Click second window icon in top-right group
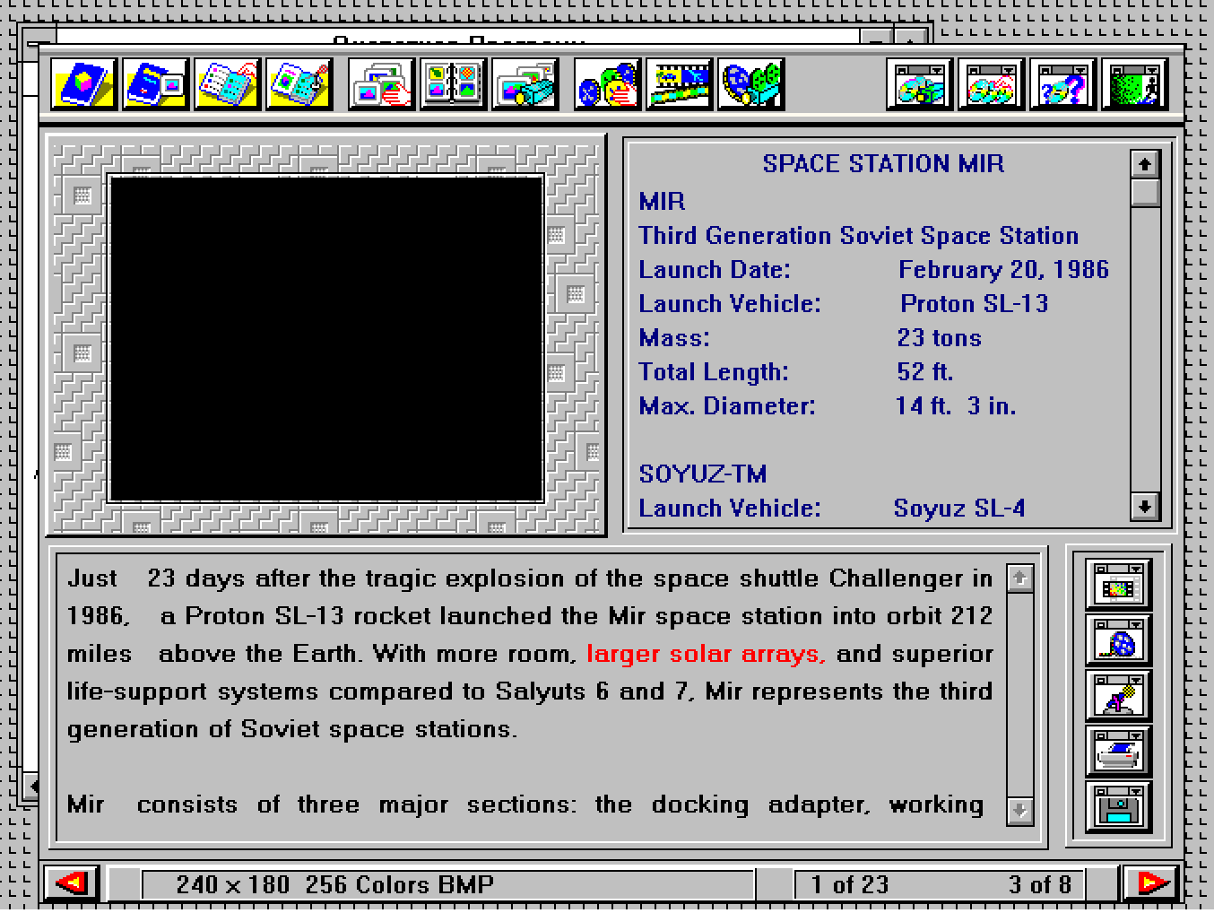Screen dimensions: 1214x913 click(x=991, y=85)
